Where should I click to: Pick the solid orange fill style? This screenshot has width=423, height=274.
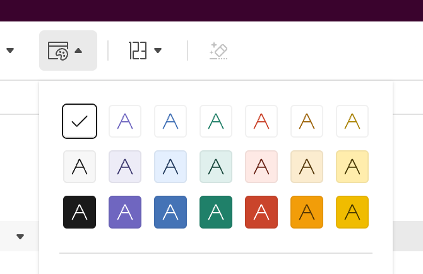click(307, 212)
